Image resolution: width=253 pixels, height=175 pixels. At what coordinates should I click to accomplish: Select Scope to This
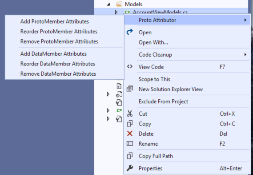tap(154, 79)
